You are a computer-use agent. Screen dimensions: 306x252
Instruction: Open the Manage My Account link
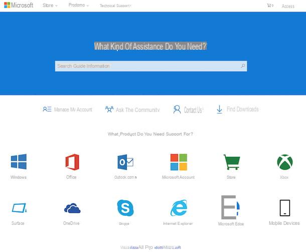click(73, 109)
